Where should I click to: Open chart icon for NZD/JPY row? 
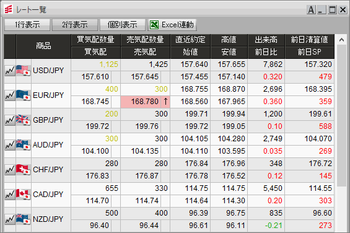click(x=10, y=219)
